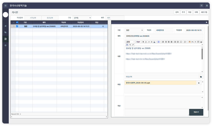This screenshot has width=212, height=126.
Task: Undo the last edit in the editor
Action: (x=130, y=45)
